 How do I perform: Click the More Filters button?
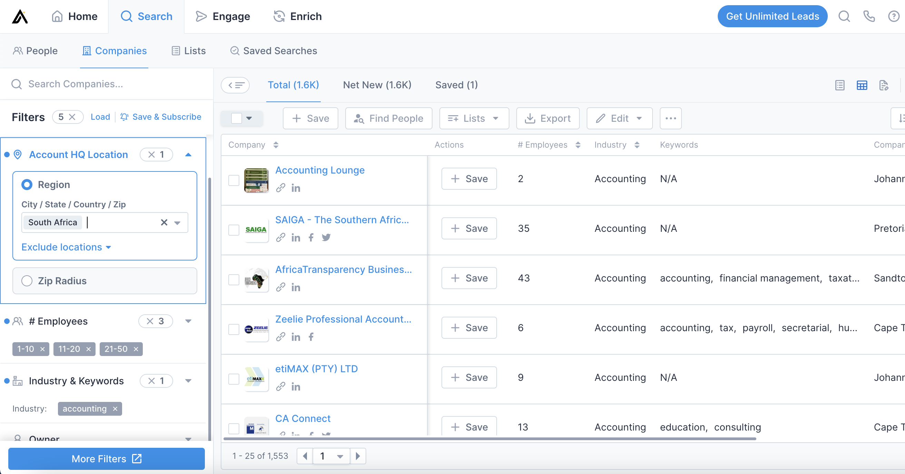click(106, 458)
